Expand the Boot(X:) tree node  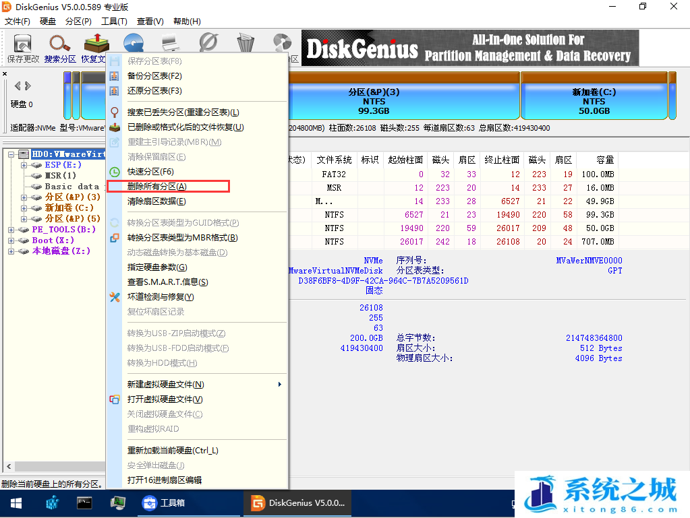click(11, 240)
